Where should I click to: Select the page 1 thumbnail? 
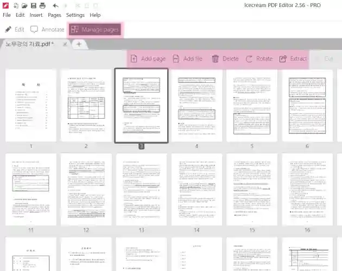pyautogui.click(x=31, y=106)
